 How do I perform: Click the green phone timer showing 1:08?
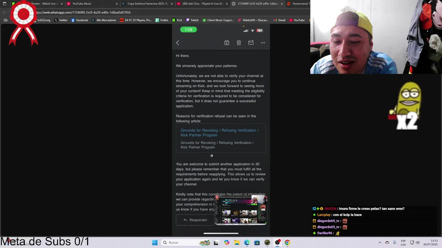pyautogui.click(x=189, y=30)
